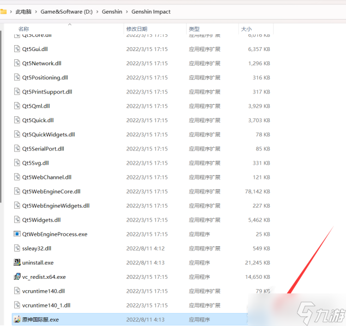Expand chevron after Game&Software (D:)
This screenshot has height=326, width=346.
(x=97, y=11)
